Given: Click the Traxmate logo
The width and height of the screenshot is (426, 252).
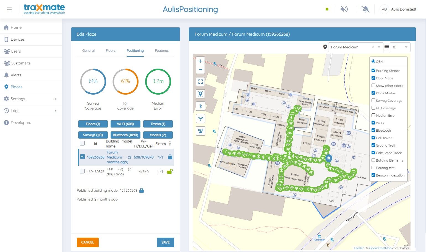Looking at the screenshot, I should (44, 9).
